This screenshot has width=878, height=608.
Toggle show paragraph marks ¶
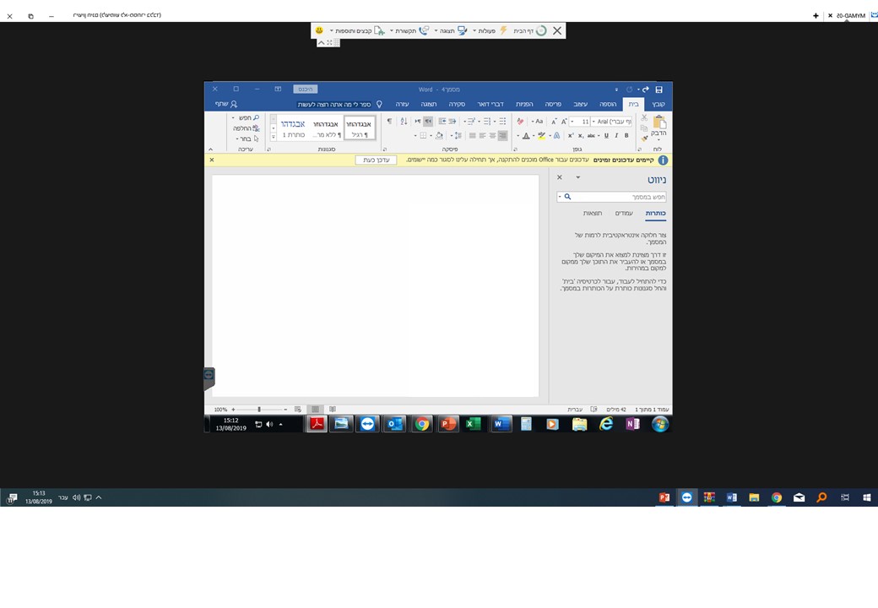(x=389, y=121)
